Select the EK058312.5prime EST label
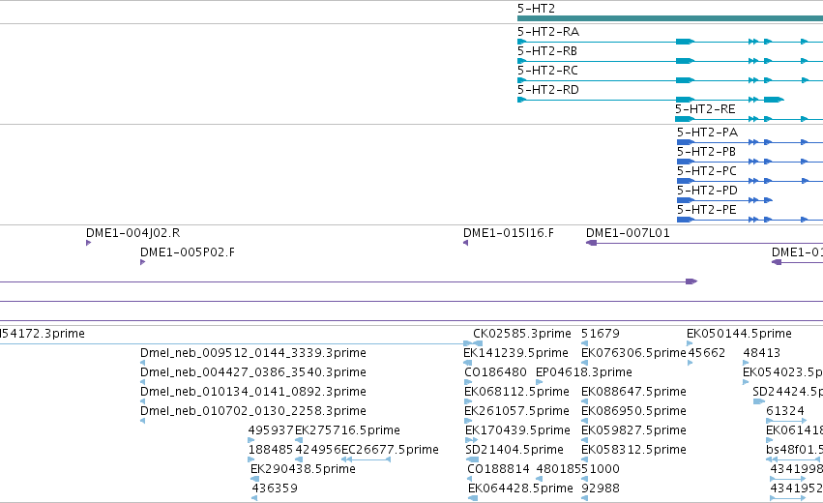This screenshot has height=503, width=823. pyautogui.click(x=633, y=451)
